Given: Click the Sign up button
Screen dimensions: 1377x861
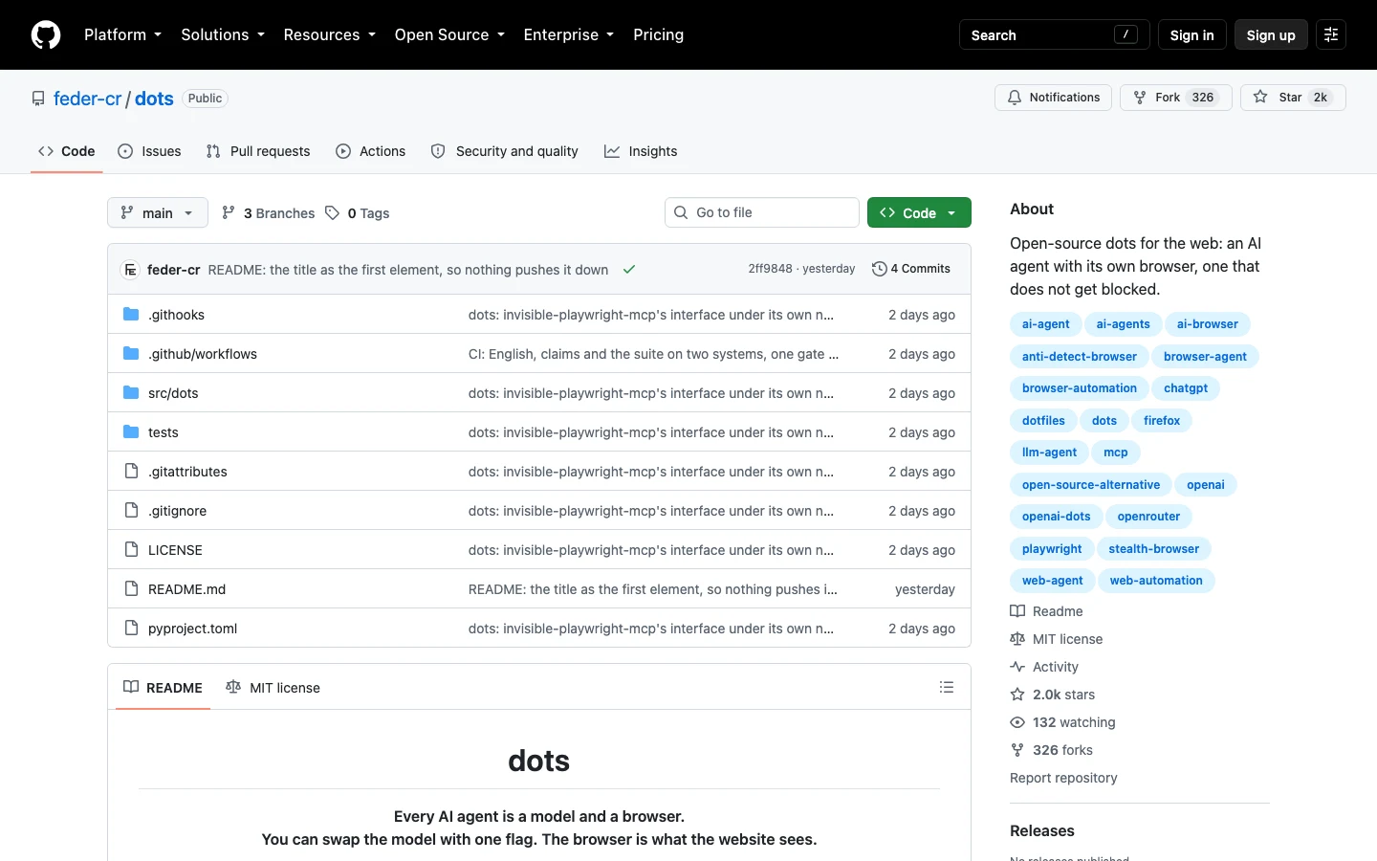Looking at the screenshot, I should [1271, 34].
